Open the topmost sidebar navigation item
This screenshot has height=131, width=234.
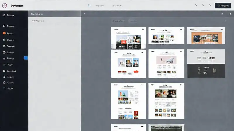click(4, 15)
